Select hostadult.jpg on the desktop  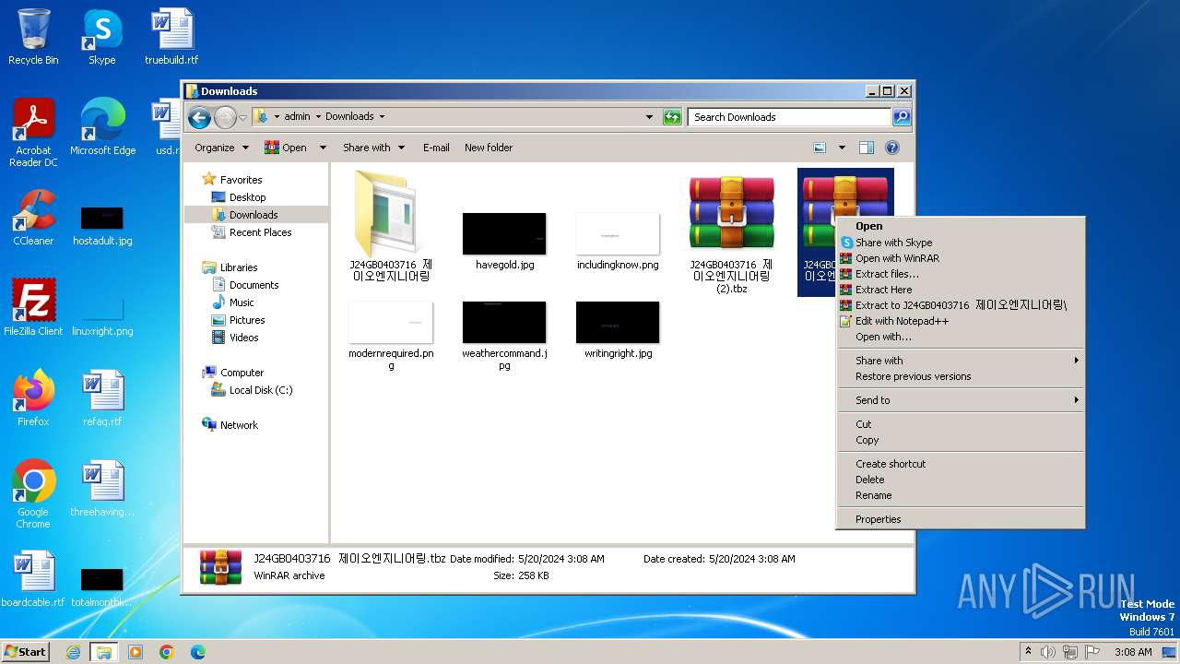[102, 227]
